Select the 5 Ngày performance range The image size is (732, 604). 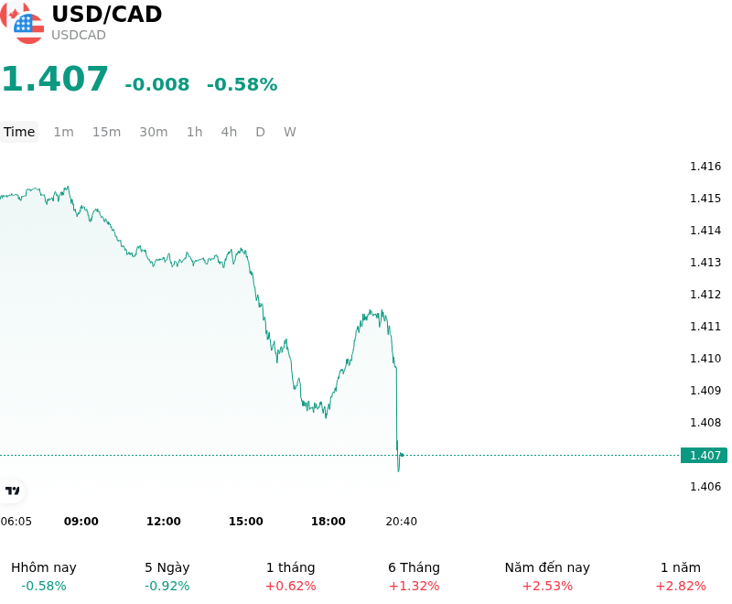pos(167,577)
